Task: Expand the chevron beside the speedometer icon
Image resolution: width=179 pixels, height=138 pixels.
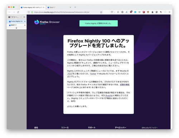Action: point(115,12)
